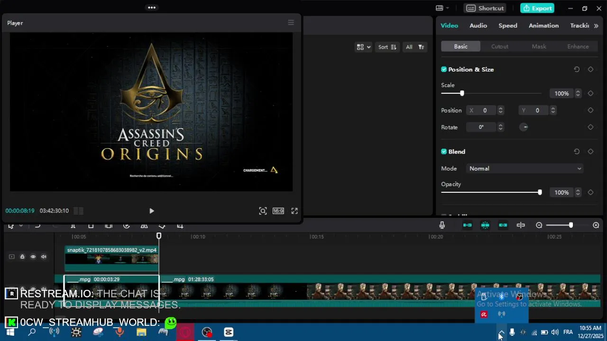Expand the layout dropdown arrow
This screenshot has height=341, width=607.
[x=448, y=8]
